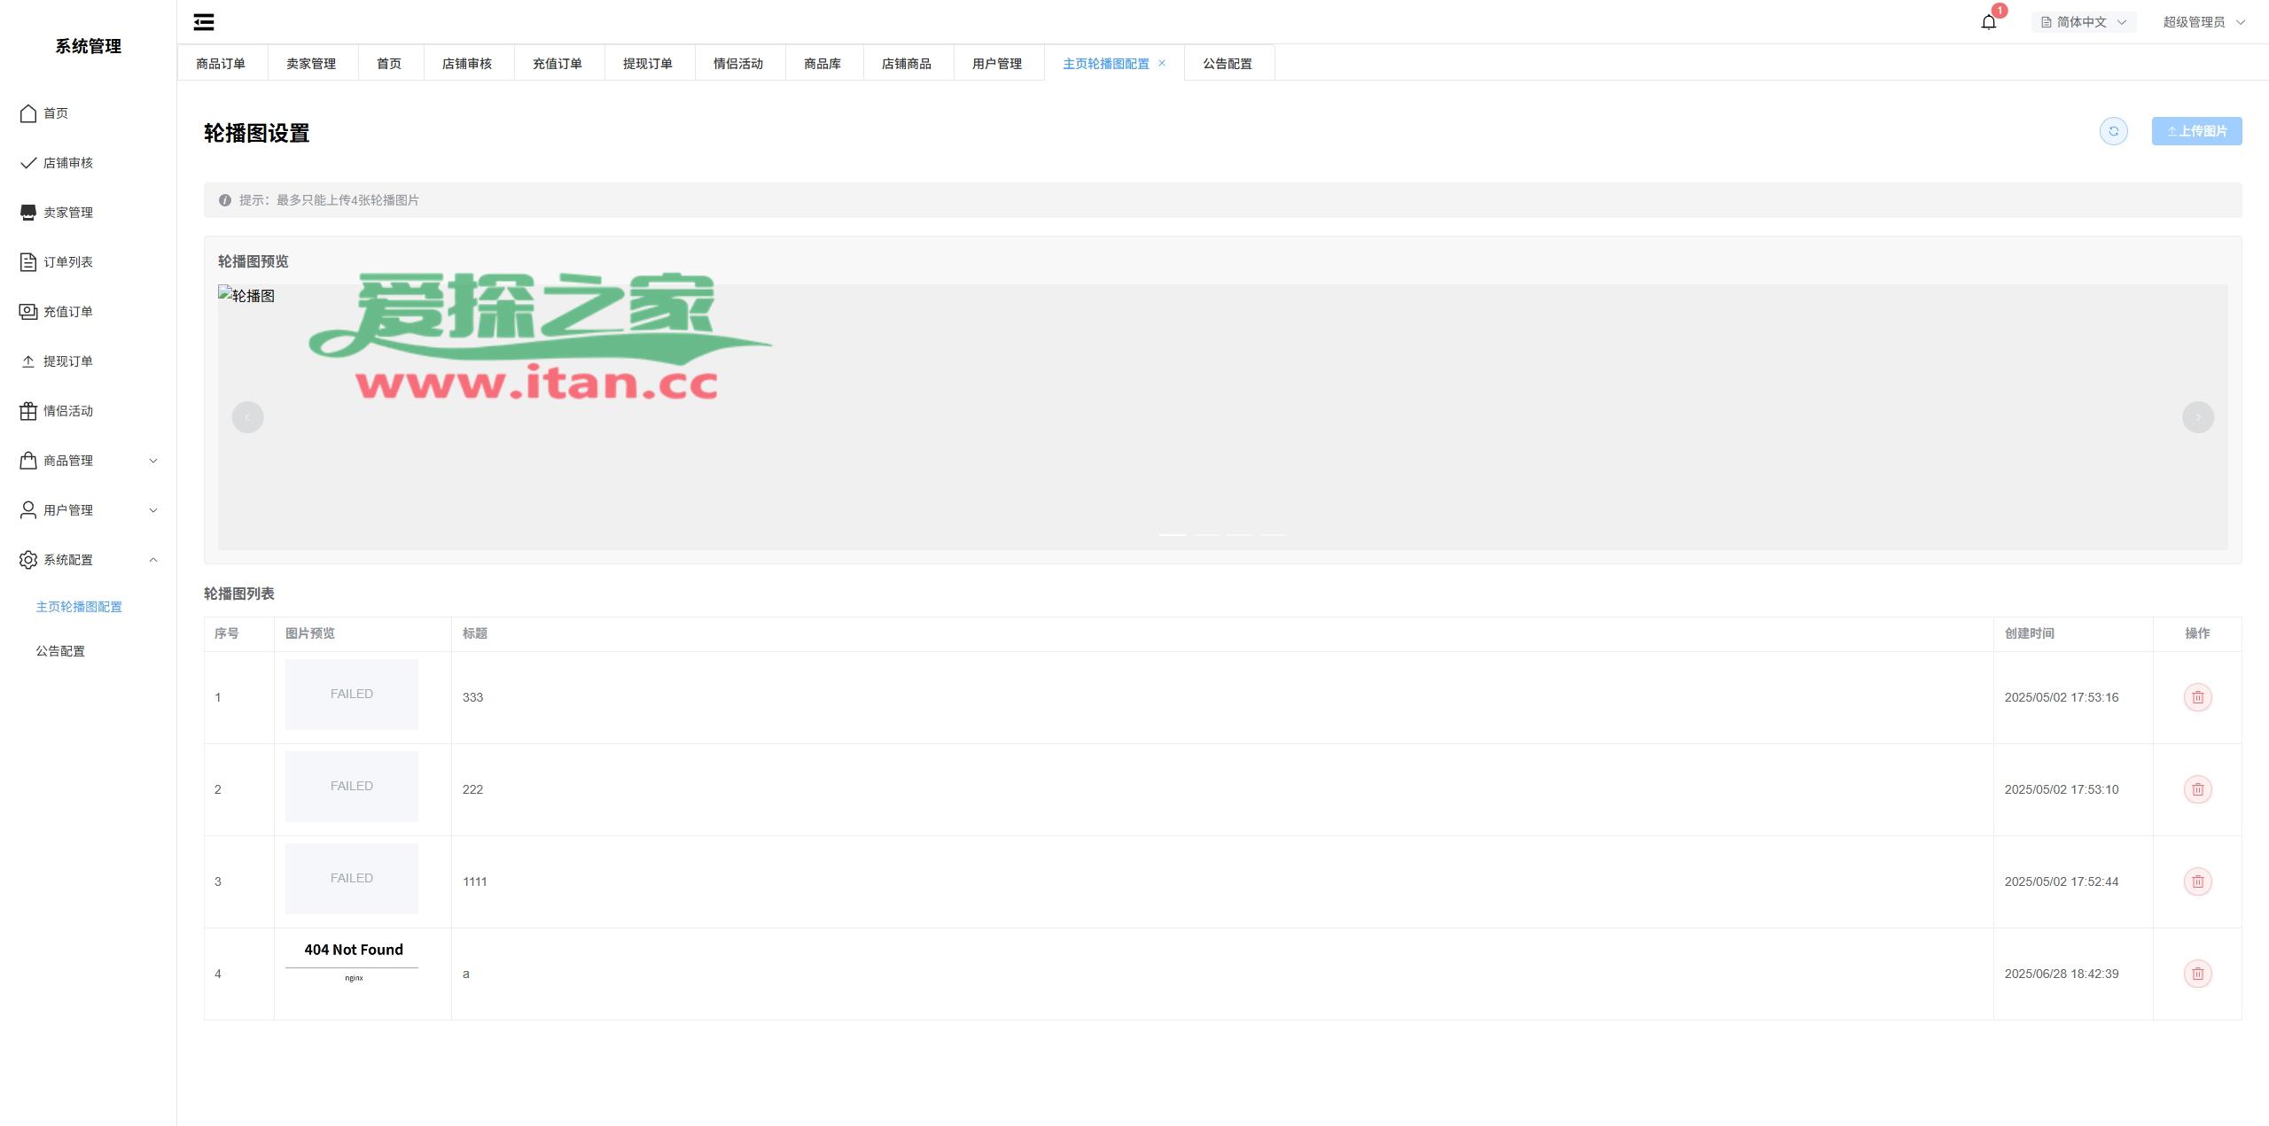The width and height of the screenshot is (2269, 1126).
Task: Click the refresh carousel list icon
Action: pos(2114,131)
